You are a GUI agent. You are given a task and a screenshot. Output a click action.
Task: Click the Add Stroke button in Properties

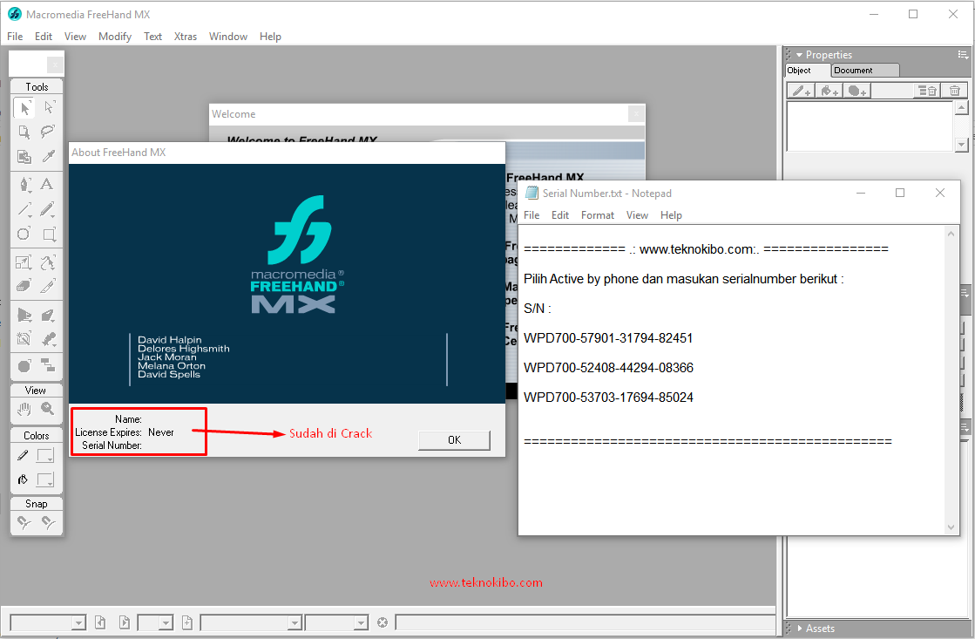802,91
